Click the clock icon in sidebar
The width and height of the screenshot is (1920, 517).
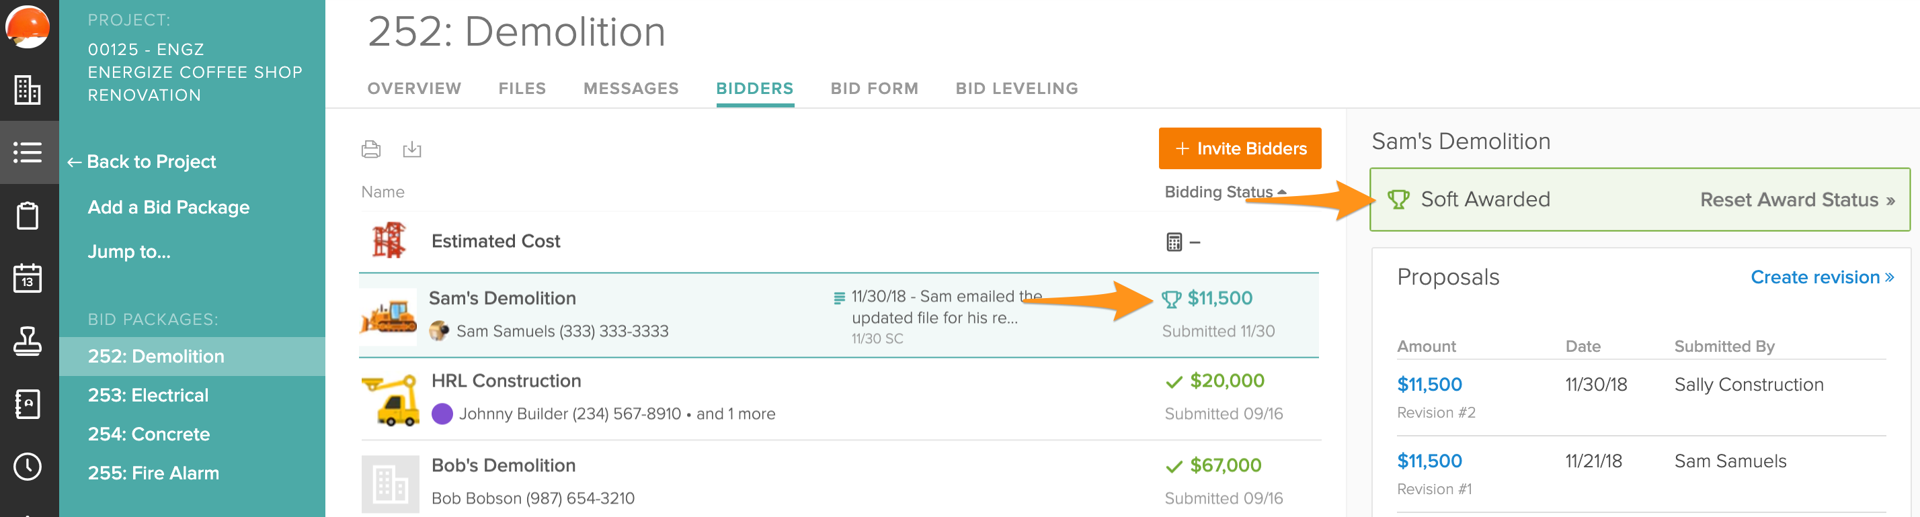pos(28,467)
